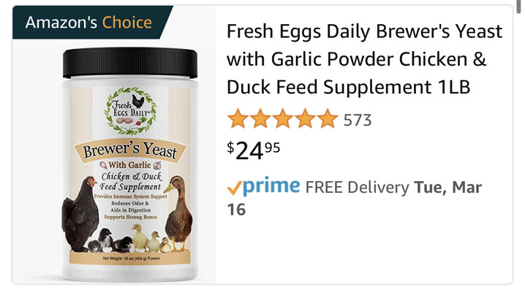Image resolution: width=525 pixels, height=292 pixels.
Task: Click the Tue, Mar 16 delivery date
Action: tap(354, 199)
